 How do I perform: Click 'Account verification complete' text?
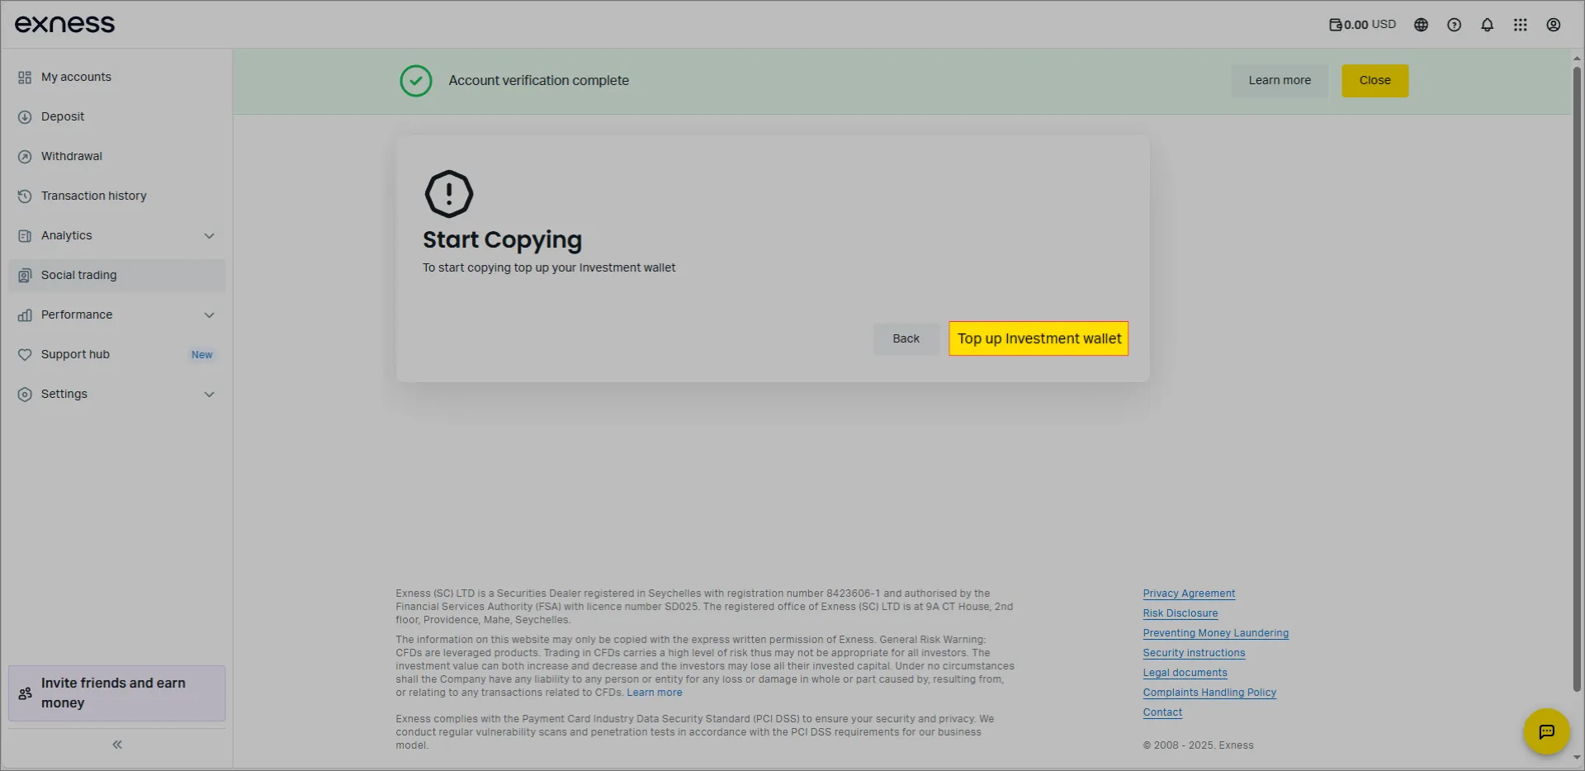point(538,81)
